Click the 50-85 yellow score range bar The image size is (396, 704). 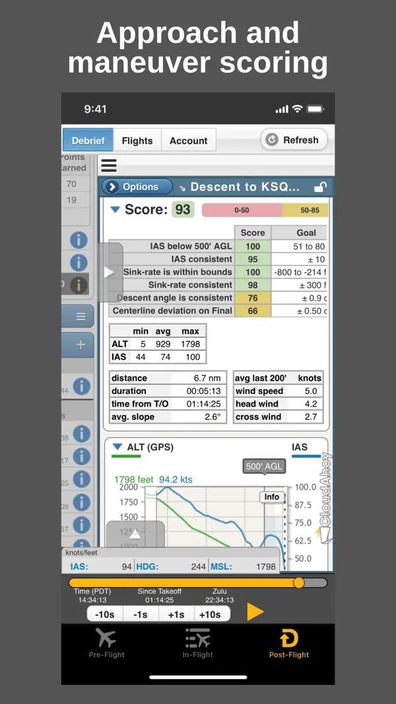pyautogui.click(x=306, y=210)
